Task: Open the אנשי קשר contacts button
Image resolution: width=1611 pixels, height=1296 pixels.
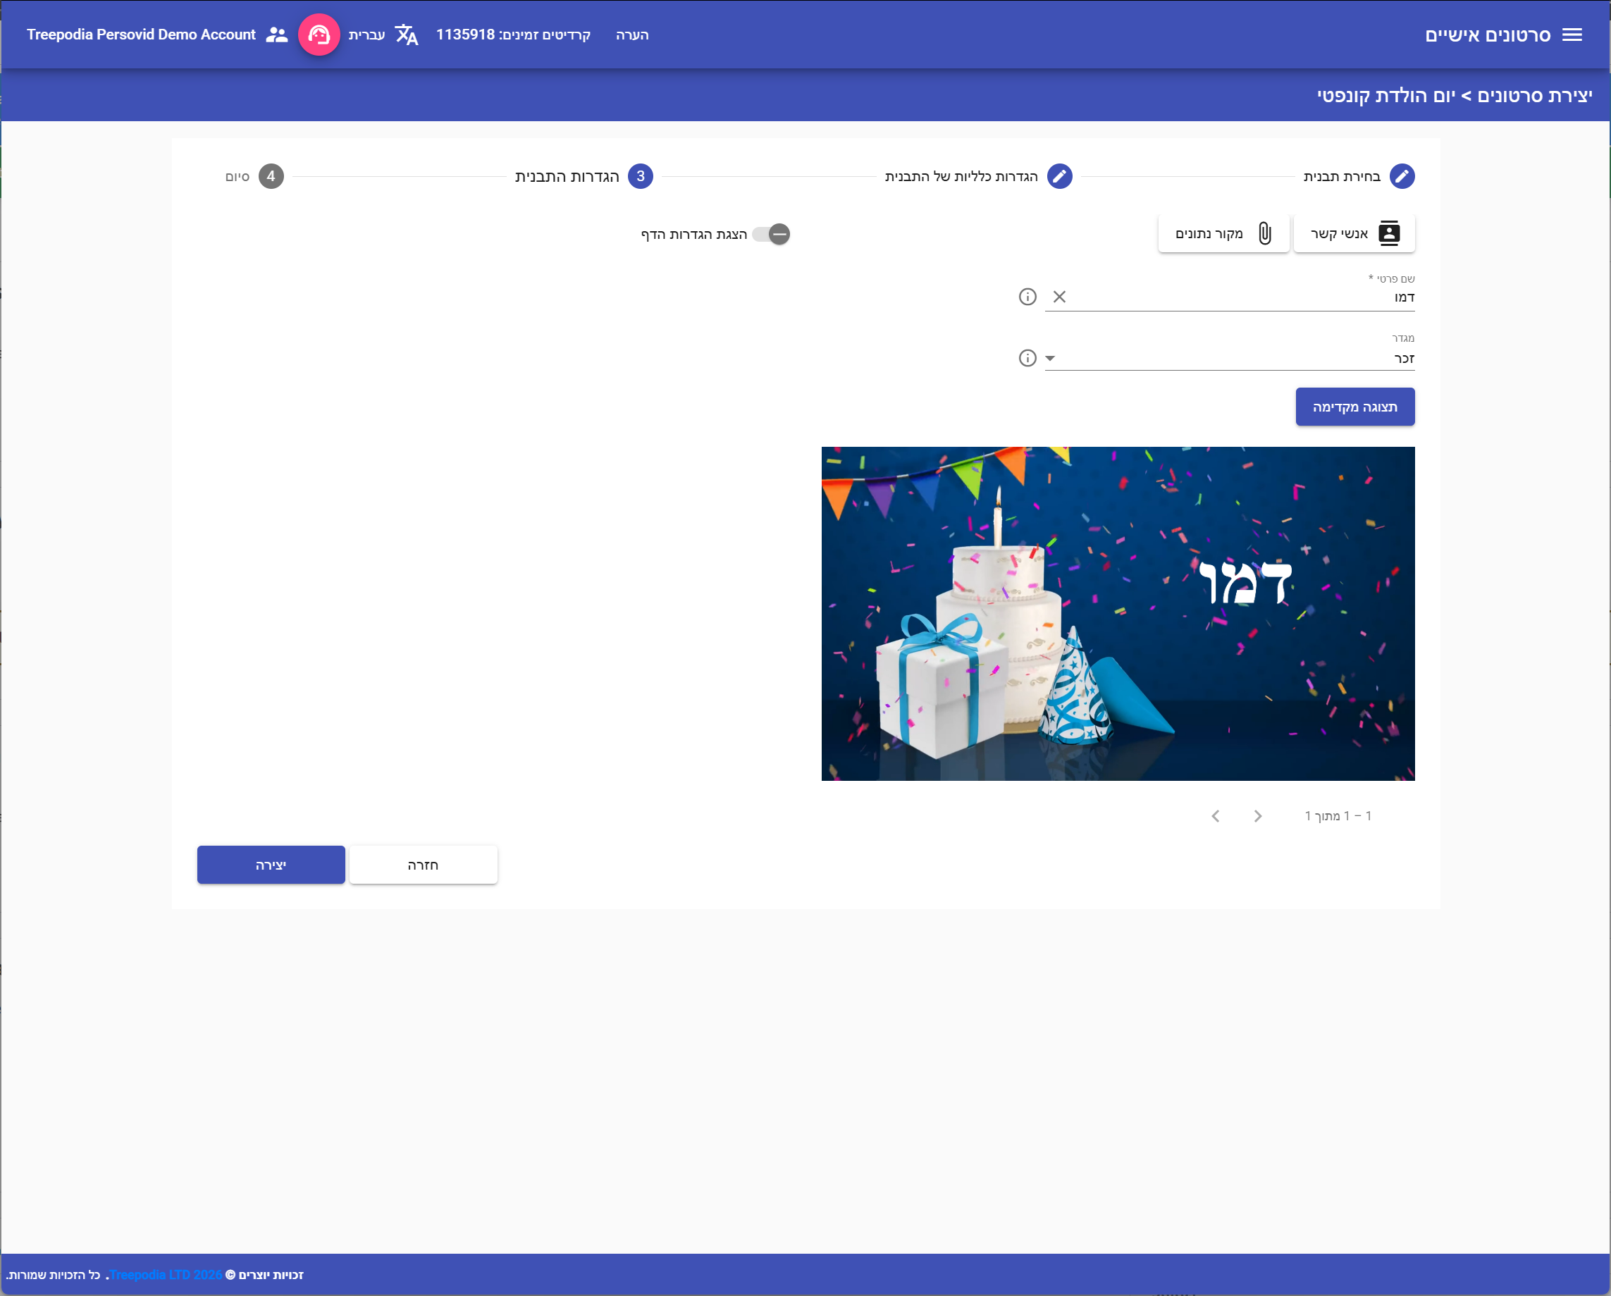Action: pyautogui.click(x=1354, y=234)
